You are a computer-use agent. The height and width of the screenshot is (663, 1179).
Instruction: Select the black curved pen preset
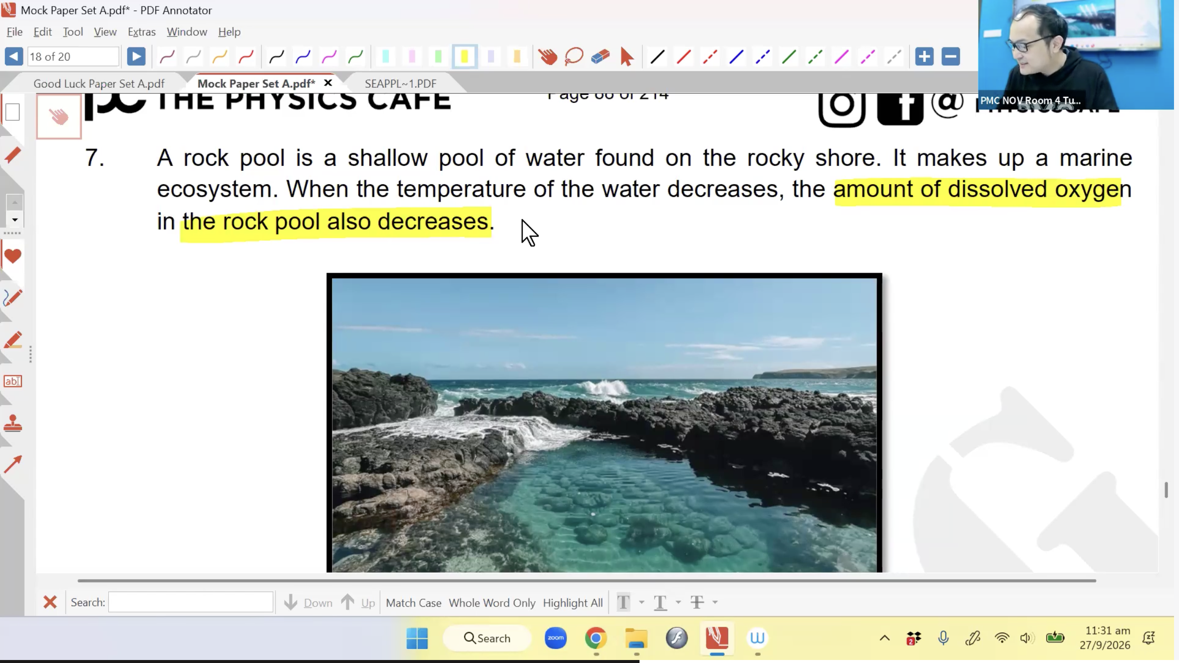pyautogui.click(x=276, y=57)
